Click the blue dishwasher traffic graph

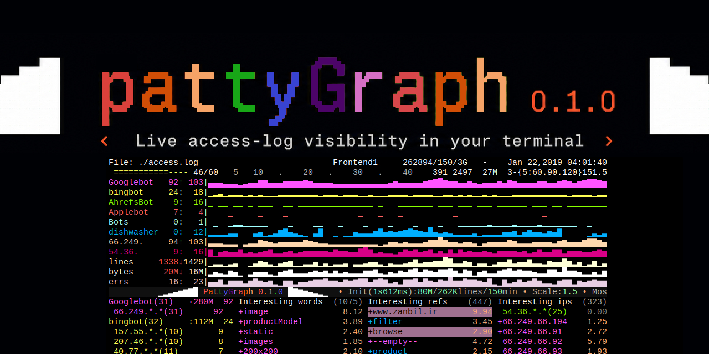click(408, 232)
